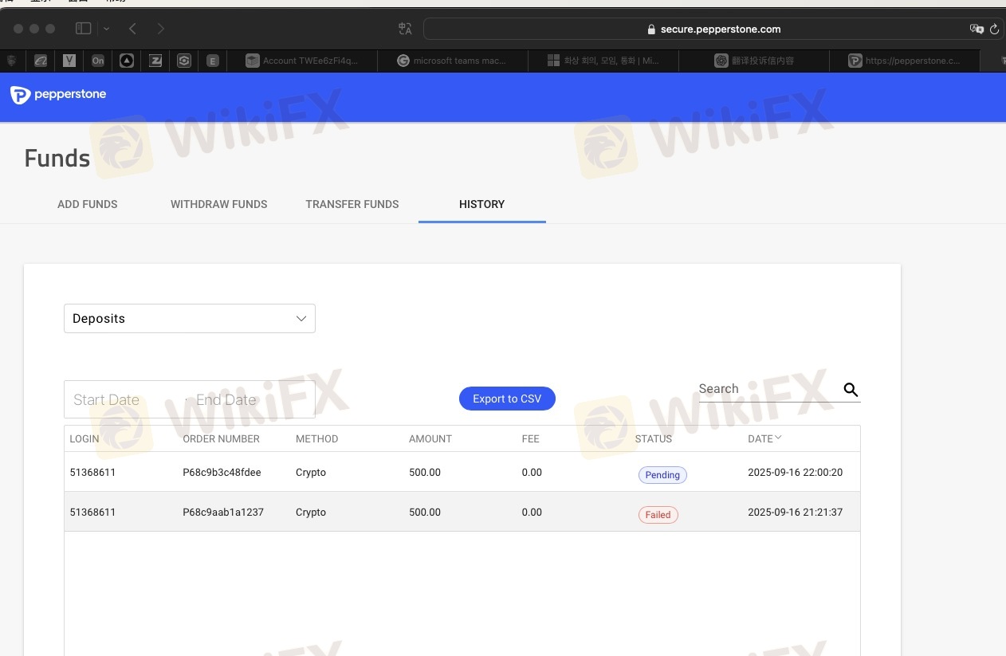The height and width of the screenshot is (656, 1006).
Task: Switch to the 翻译投诉信内容 tab
Action: click(x=754, y=61)
